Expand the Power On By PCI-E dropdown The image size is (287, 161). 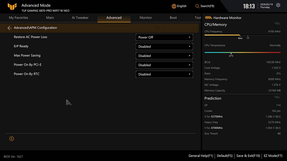[164, 65]
